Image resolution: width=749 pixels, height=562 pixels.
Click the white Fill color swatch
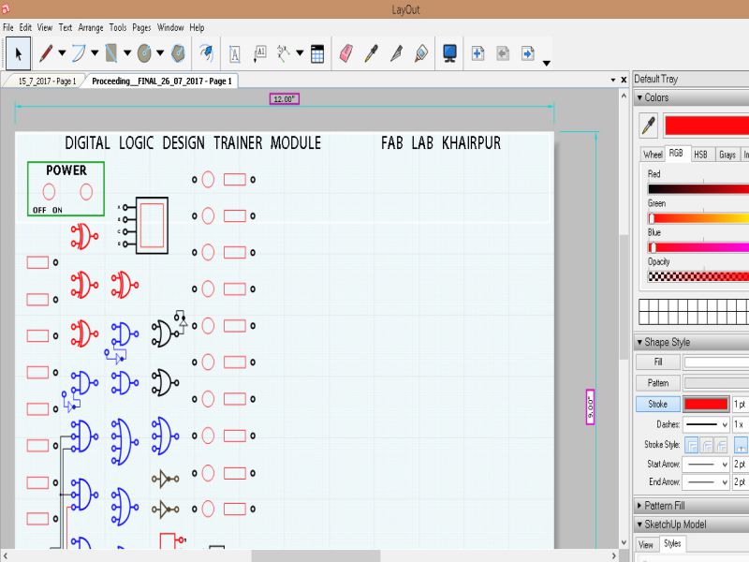point(716,362)
